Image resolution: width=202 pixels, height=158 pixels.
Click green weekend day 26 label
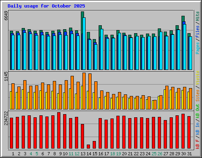coord(160,154)
